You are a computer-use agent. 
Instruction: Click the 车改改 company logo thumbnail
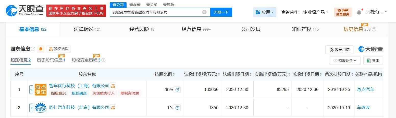click(41, 108)
